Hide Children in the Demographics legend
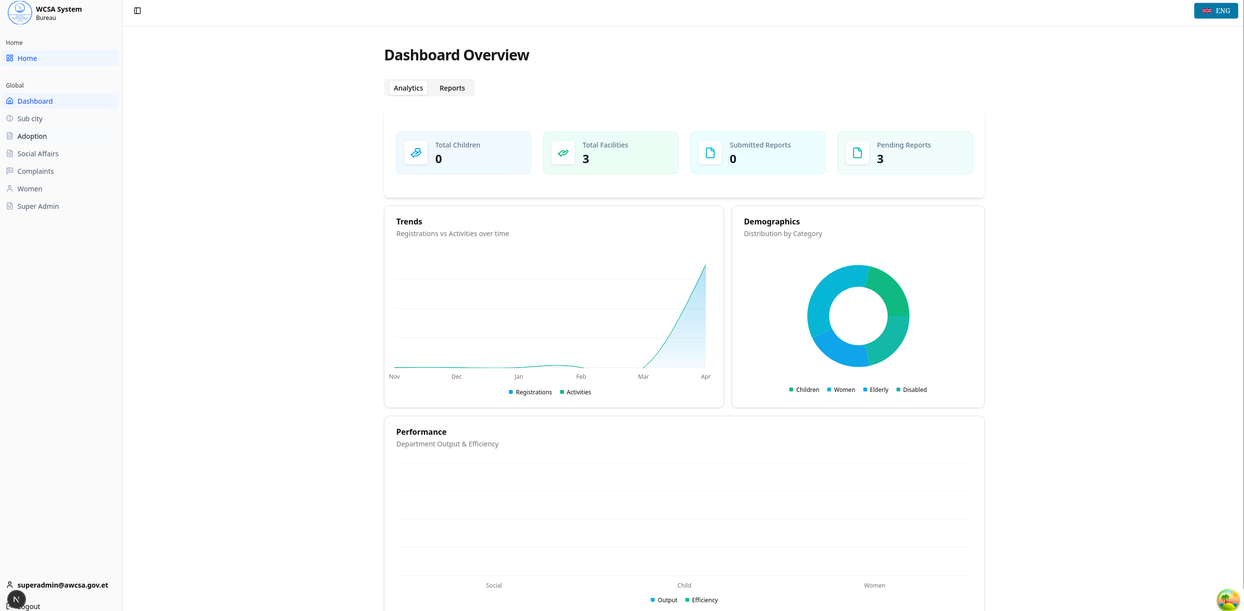This screenshot has height=611, width=1244. [x=804, y=389]
